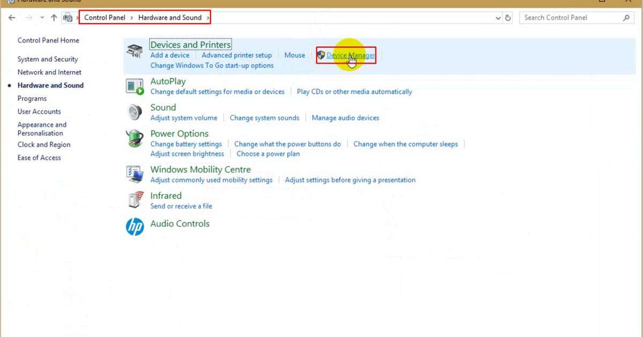Viewport: 643px width, 337px height.
Task: Open Audio Controls heading
Action: 180,224
